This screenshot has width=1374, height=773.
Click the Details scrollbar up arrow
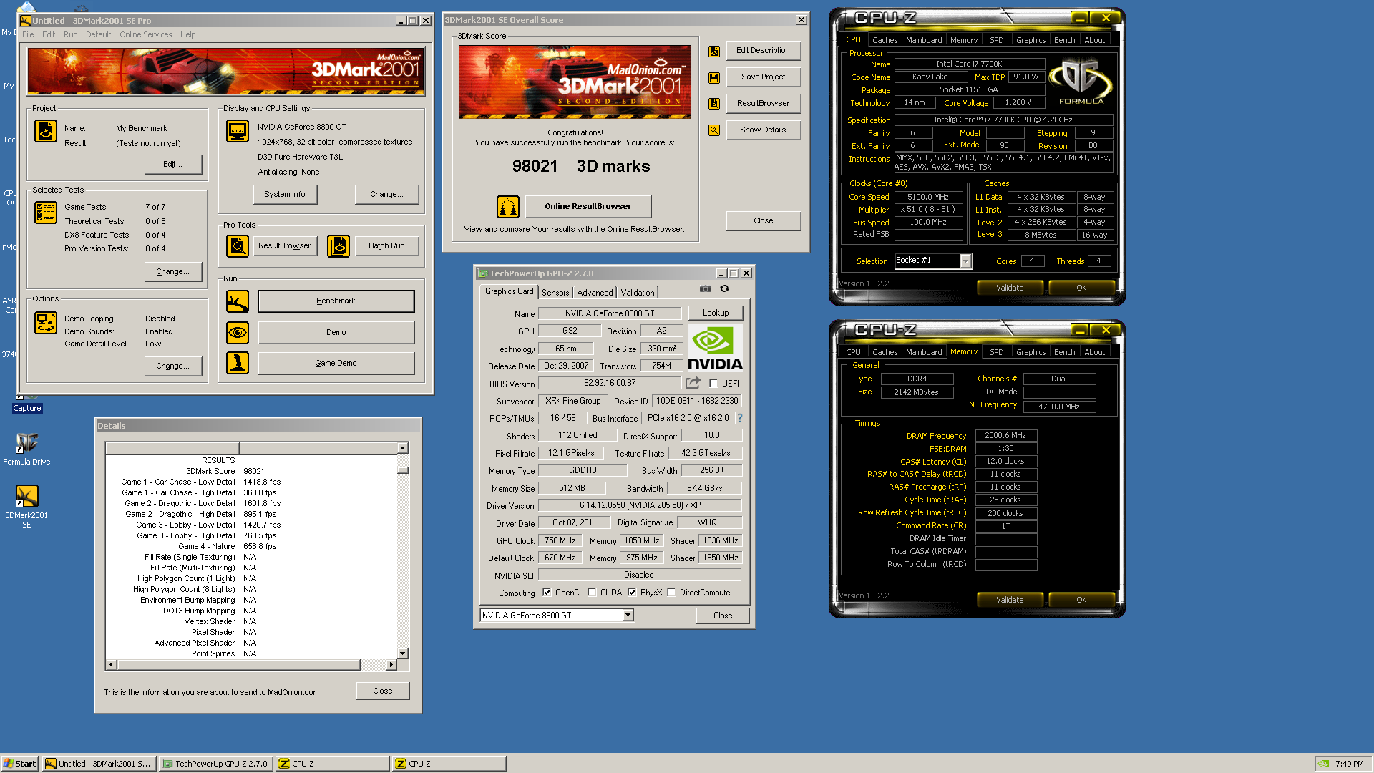point(403,448)
